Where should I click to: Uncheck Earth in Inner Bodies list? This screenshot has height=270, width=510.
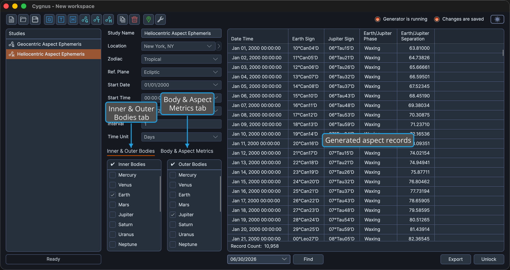[x=113, y=195]
